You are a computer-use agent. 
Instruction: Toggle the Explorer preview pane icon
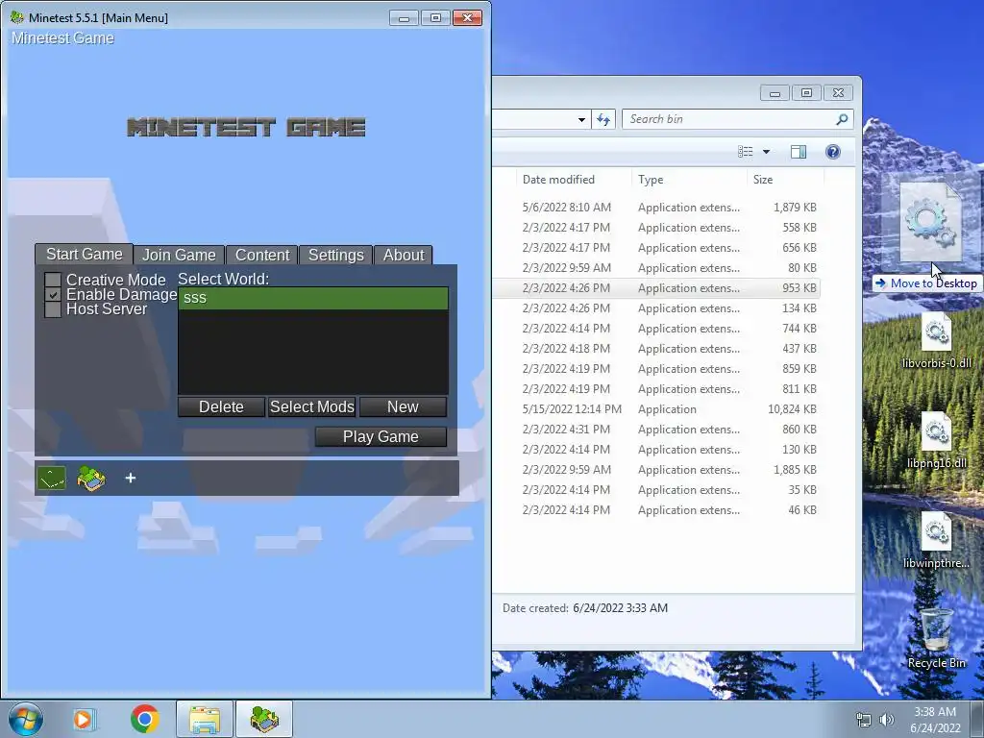coord(799,152)
